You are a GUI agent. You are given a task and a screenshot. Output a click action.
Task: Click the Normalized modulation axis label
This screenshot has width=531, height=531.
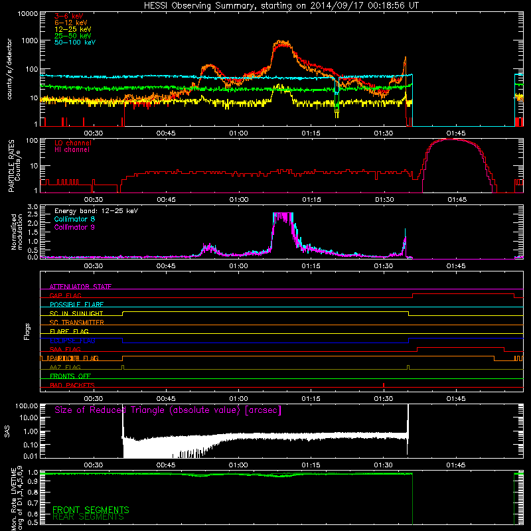17,232
